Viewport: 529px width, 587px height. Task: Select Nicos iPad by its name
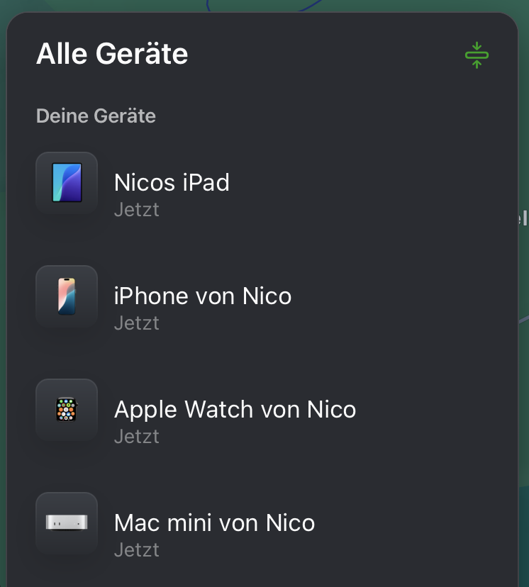tap(172, 183)
